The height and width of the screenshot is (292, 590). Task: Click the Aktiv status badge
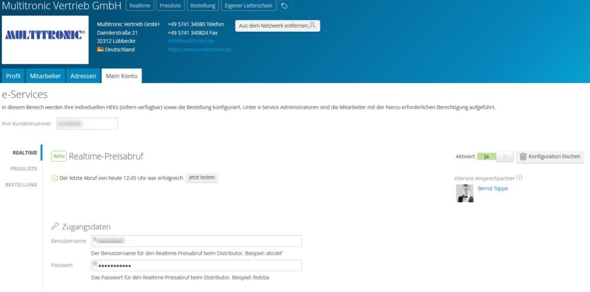[x=59, y=156]
